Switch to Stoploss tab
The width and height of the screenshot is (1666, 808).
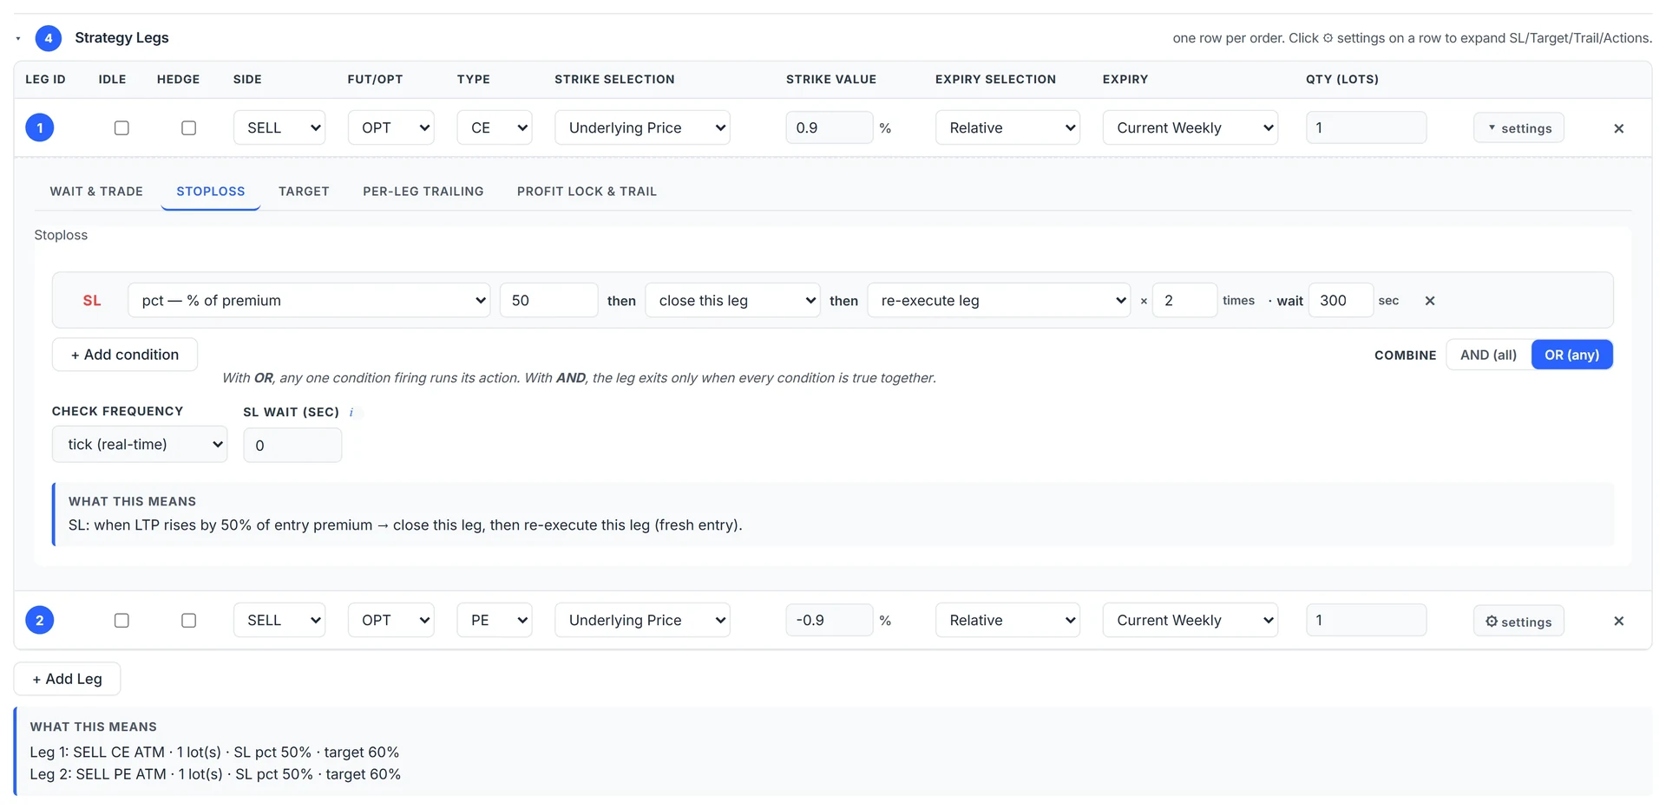coord(211,192)
